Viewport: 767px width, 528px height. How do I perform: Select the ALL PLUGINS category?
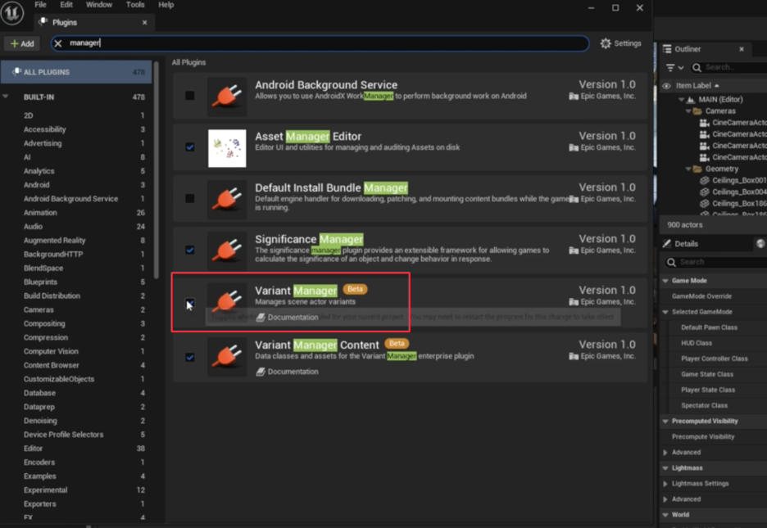tap(76, 72)
